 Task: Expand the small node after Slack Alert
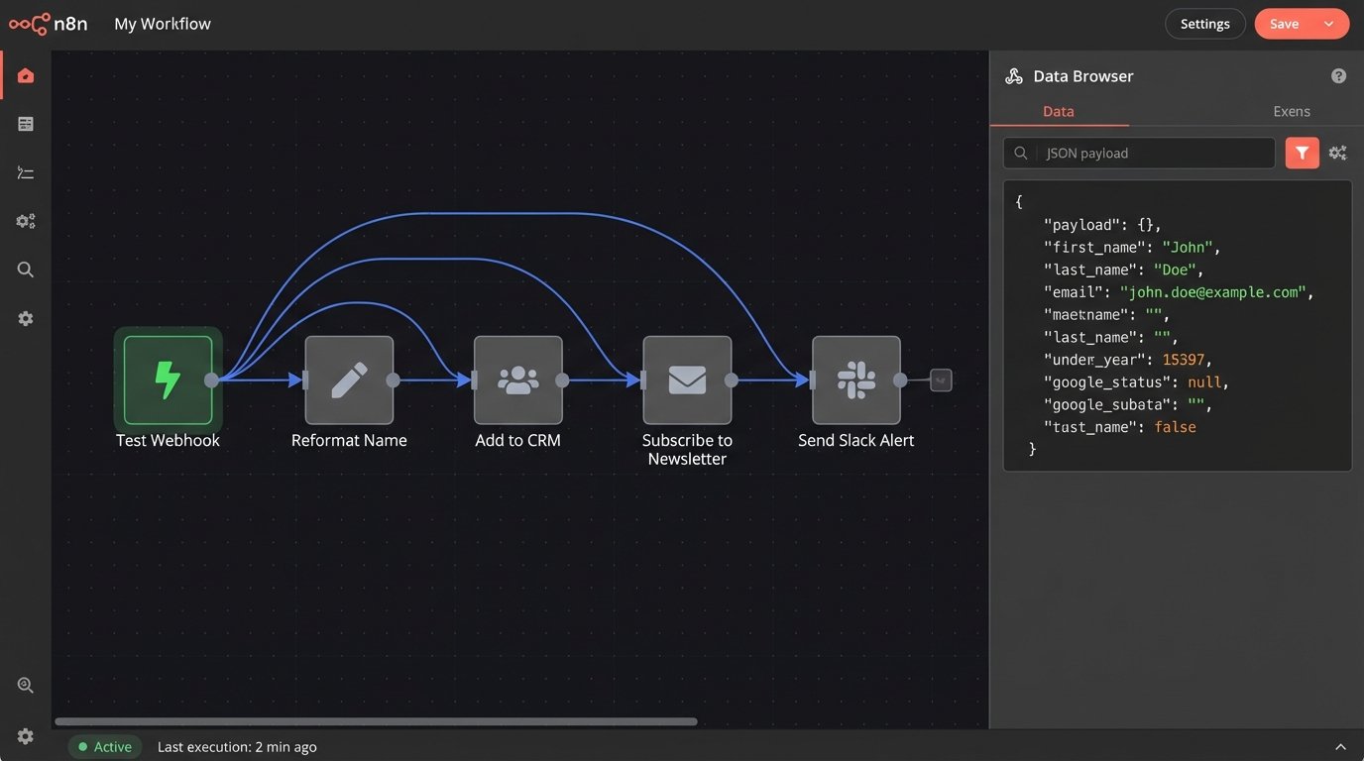click(x=941, y=380)
